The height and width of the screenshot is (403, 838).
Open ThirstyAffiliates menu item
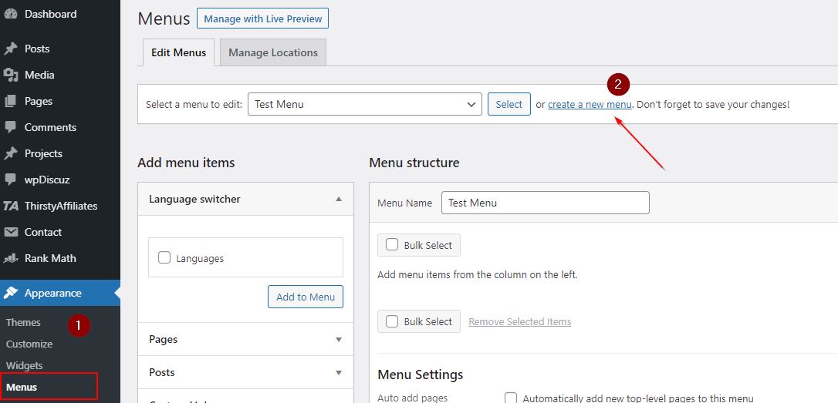coord(60,206)
